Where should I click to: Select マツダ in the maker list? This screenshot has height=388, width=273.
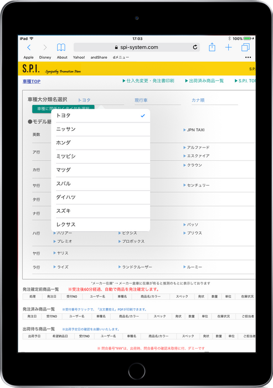tap(100, 170)
